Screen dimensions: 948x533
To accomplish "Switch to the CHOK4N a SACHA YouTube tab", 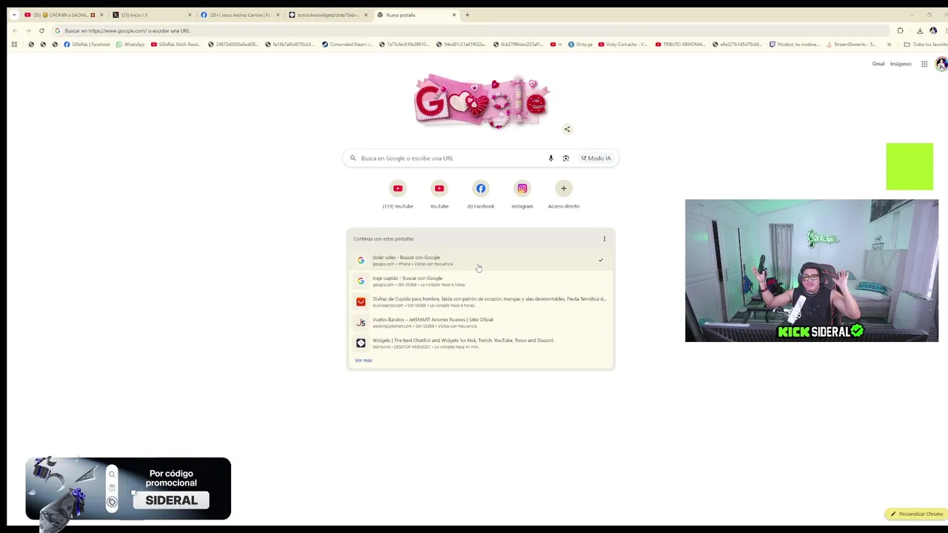I will click(x=63, y=15).
